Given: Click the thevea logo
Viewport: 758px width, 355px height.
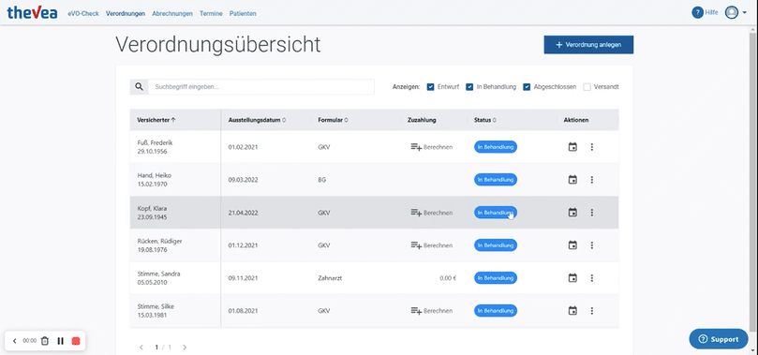Looking at the screenshot, I should pyautogui.click(x=32, y=12).
